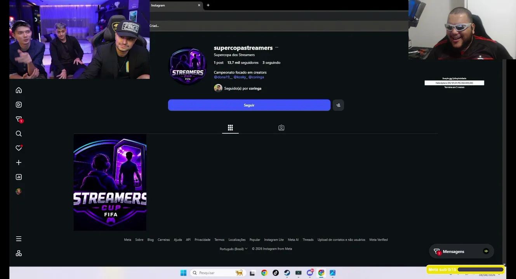Open the More hamburger menu in sidebar
This screenshot has height=279, width=516.
point(19,239)
